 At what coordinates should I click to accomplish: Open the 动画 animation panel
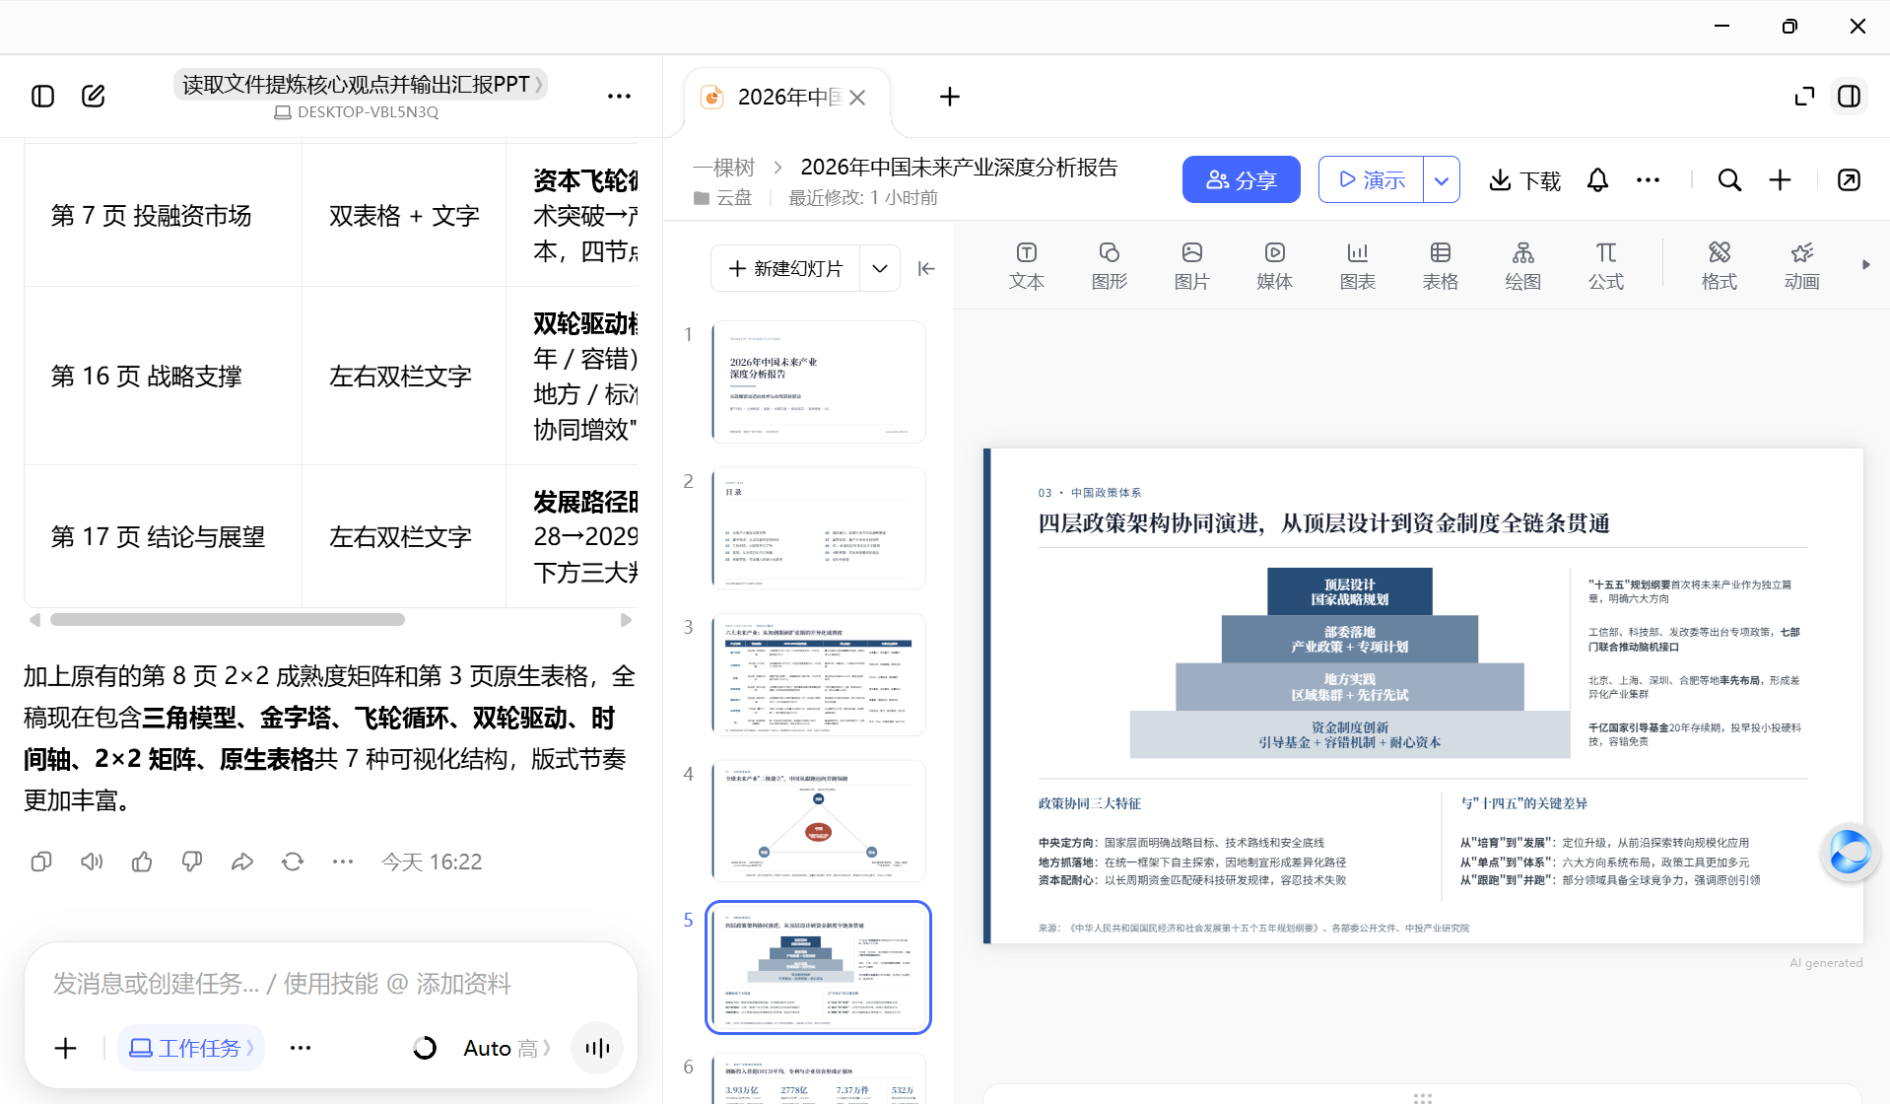(1801, 266)
